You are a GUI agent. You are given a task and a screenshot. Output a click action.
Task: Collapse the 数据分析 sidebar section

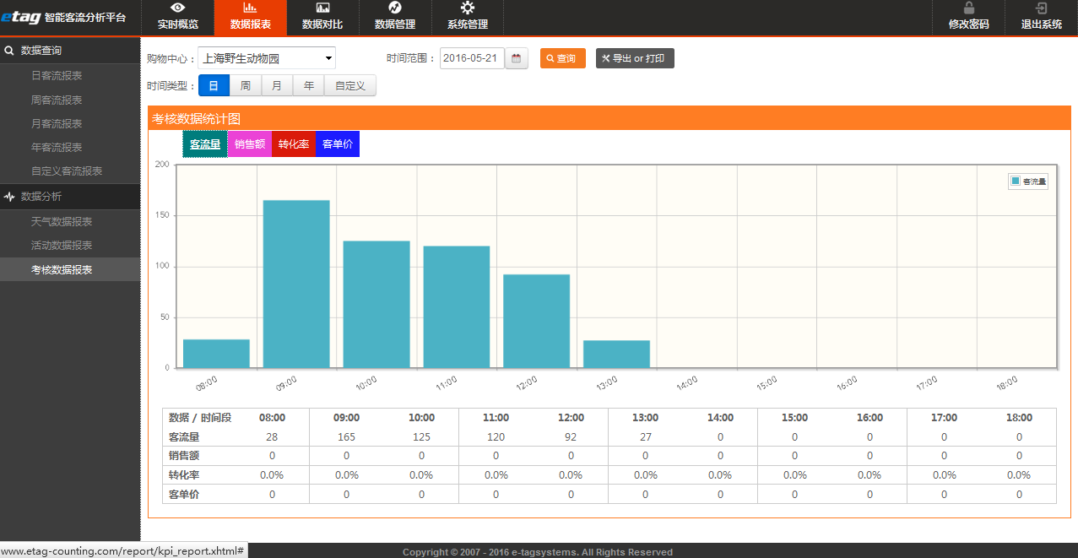[70, 197]
